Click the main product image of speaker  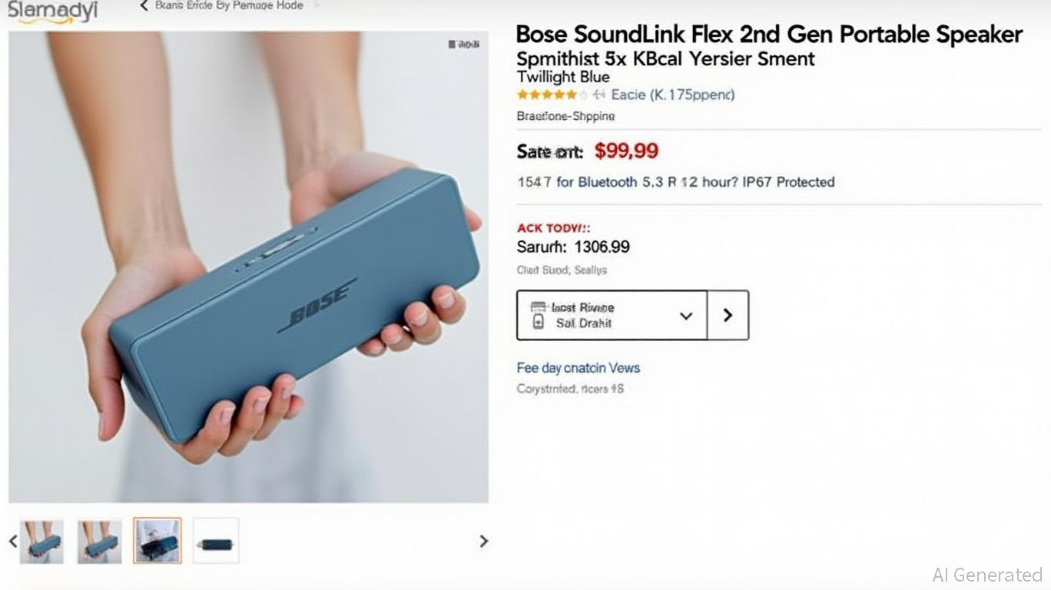[x=248, y=267]
